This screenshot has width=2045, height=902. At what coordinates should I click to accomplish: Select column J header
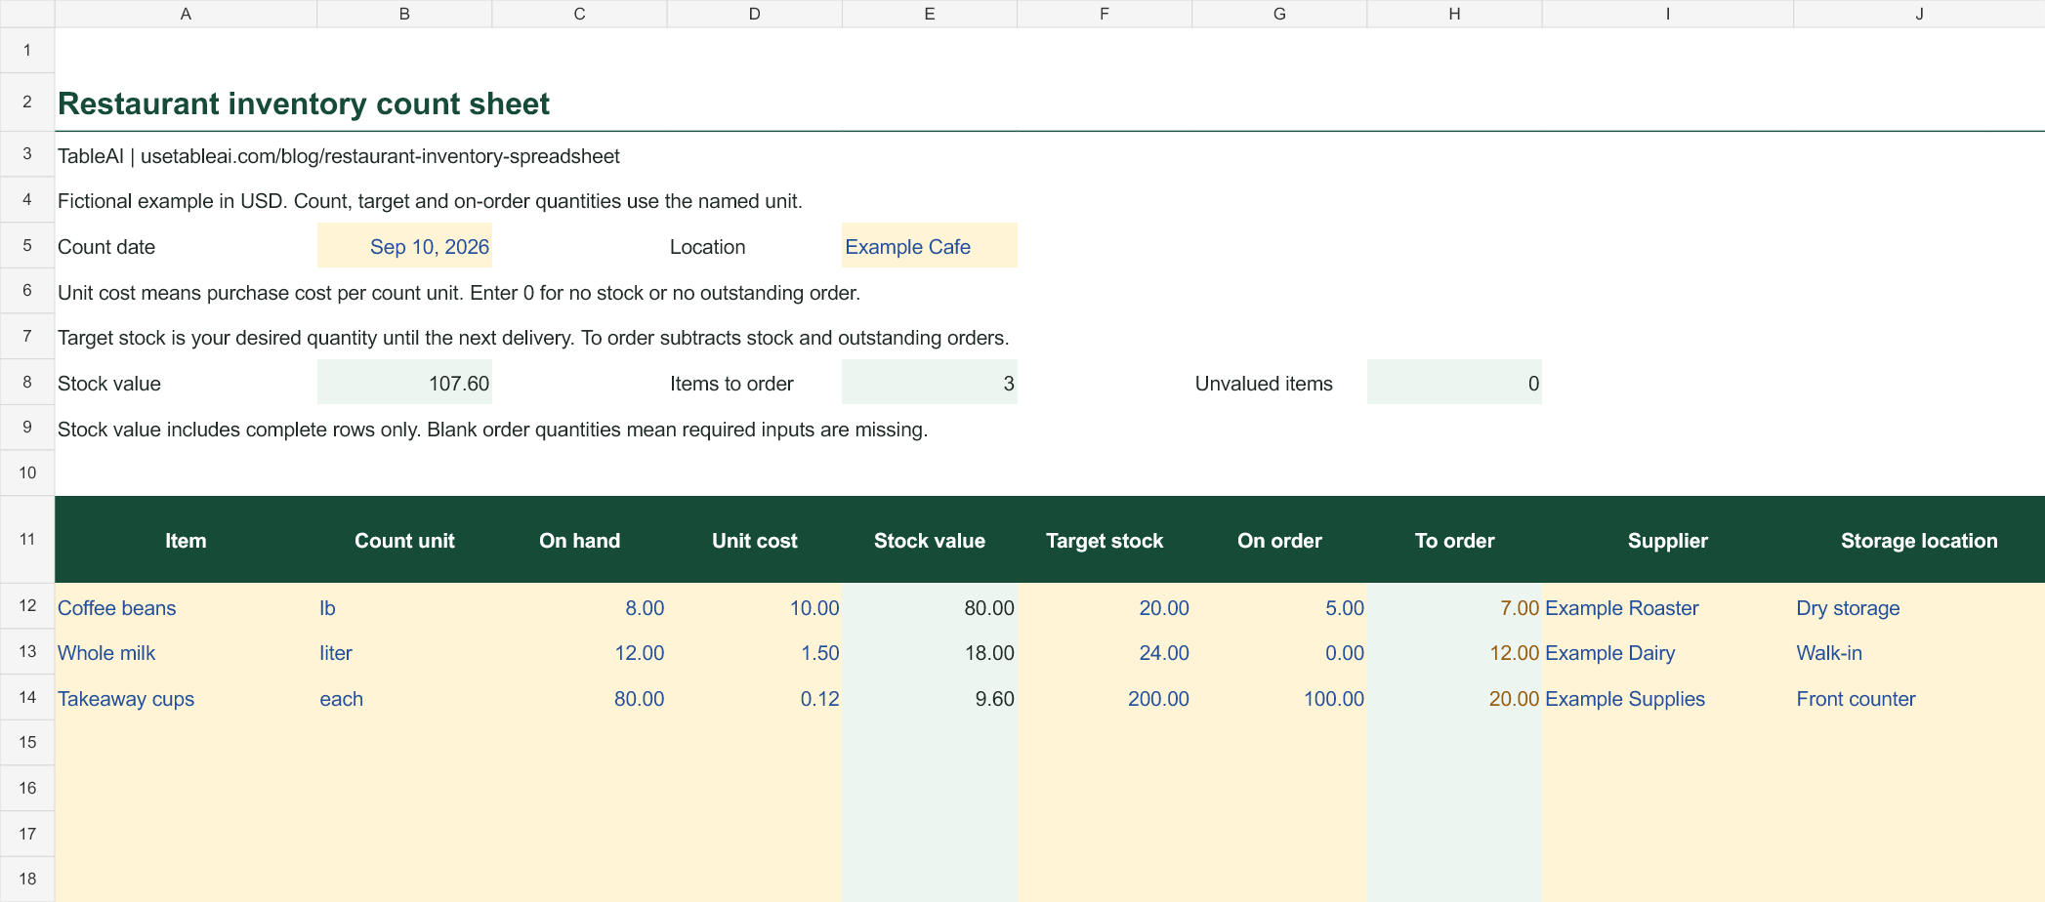tap(1919, 14)
